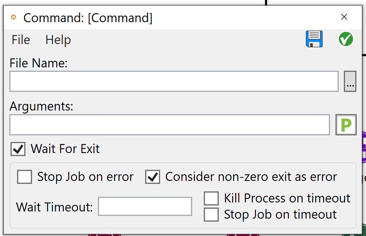This screenshot has height=236, width=366.
Task: Toggle the Wait For Exit checkbox
Action: 18,149
